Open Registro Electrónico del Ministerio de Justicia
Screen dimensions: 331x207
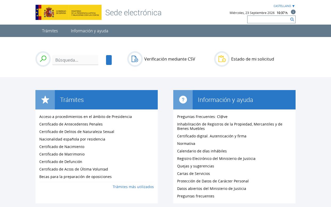(216, 159)
